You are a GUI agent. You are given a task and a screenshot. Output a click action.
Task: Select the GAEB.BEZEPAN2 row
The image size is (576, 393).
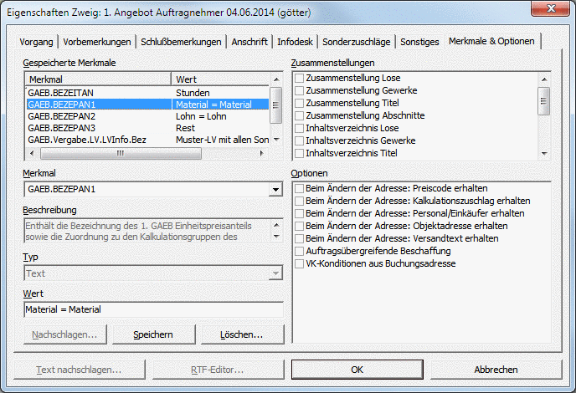point(147,116)
